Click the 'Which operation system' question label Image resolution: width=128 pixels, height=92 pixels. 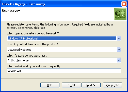pos(33,33)
